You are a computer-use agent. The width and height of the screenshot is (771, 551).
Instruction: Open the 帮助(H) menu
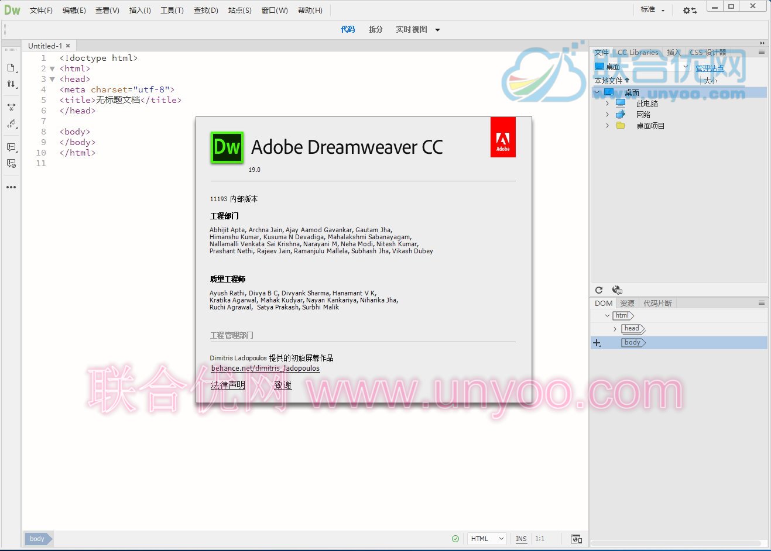click(x=310, y=11)
